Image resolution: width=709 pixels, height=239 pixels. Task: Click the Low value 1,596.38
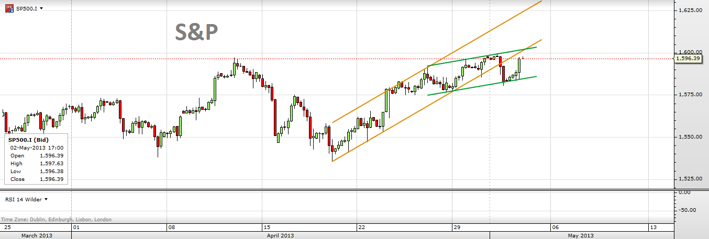click(x=51, y=172)
